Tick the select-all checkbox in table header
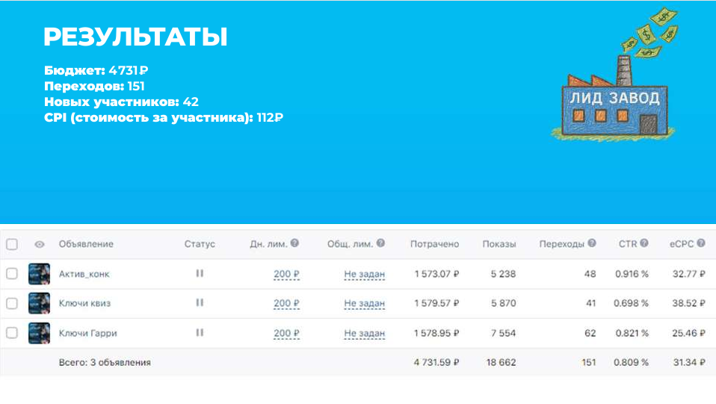The height and width of the screenshot is (404, 716). [12, 244]
